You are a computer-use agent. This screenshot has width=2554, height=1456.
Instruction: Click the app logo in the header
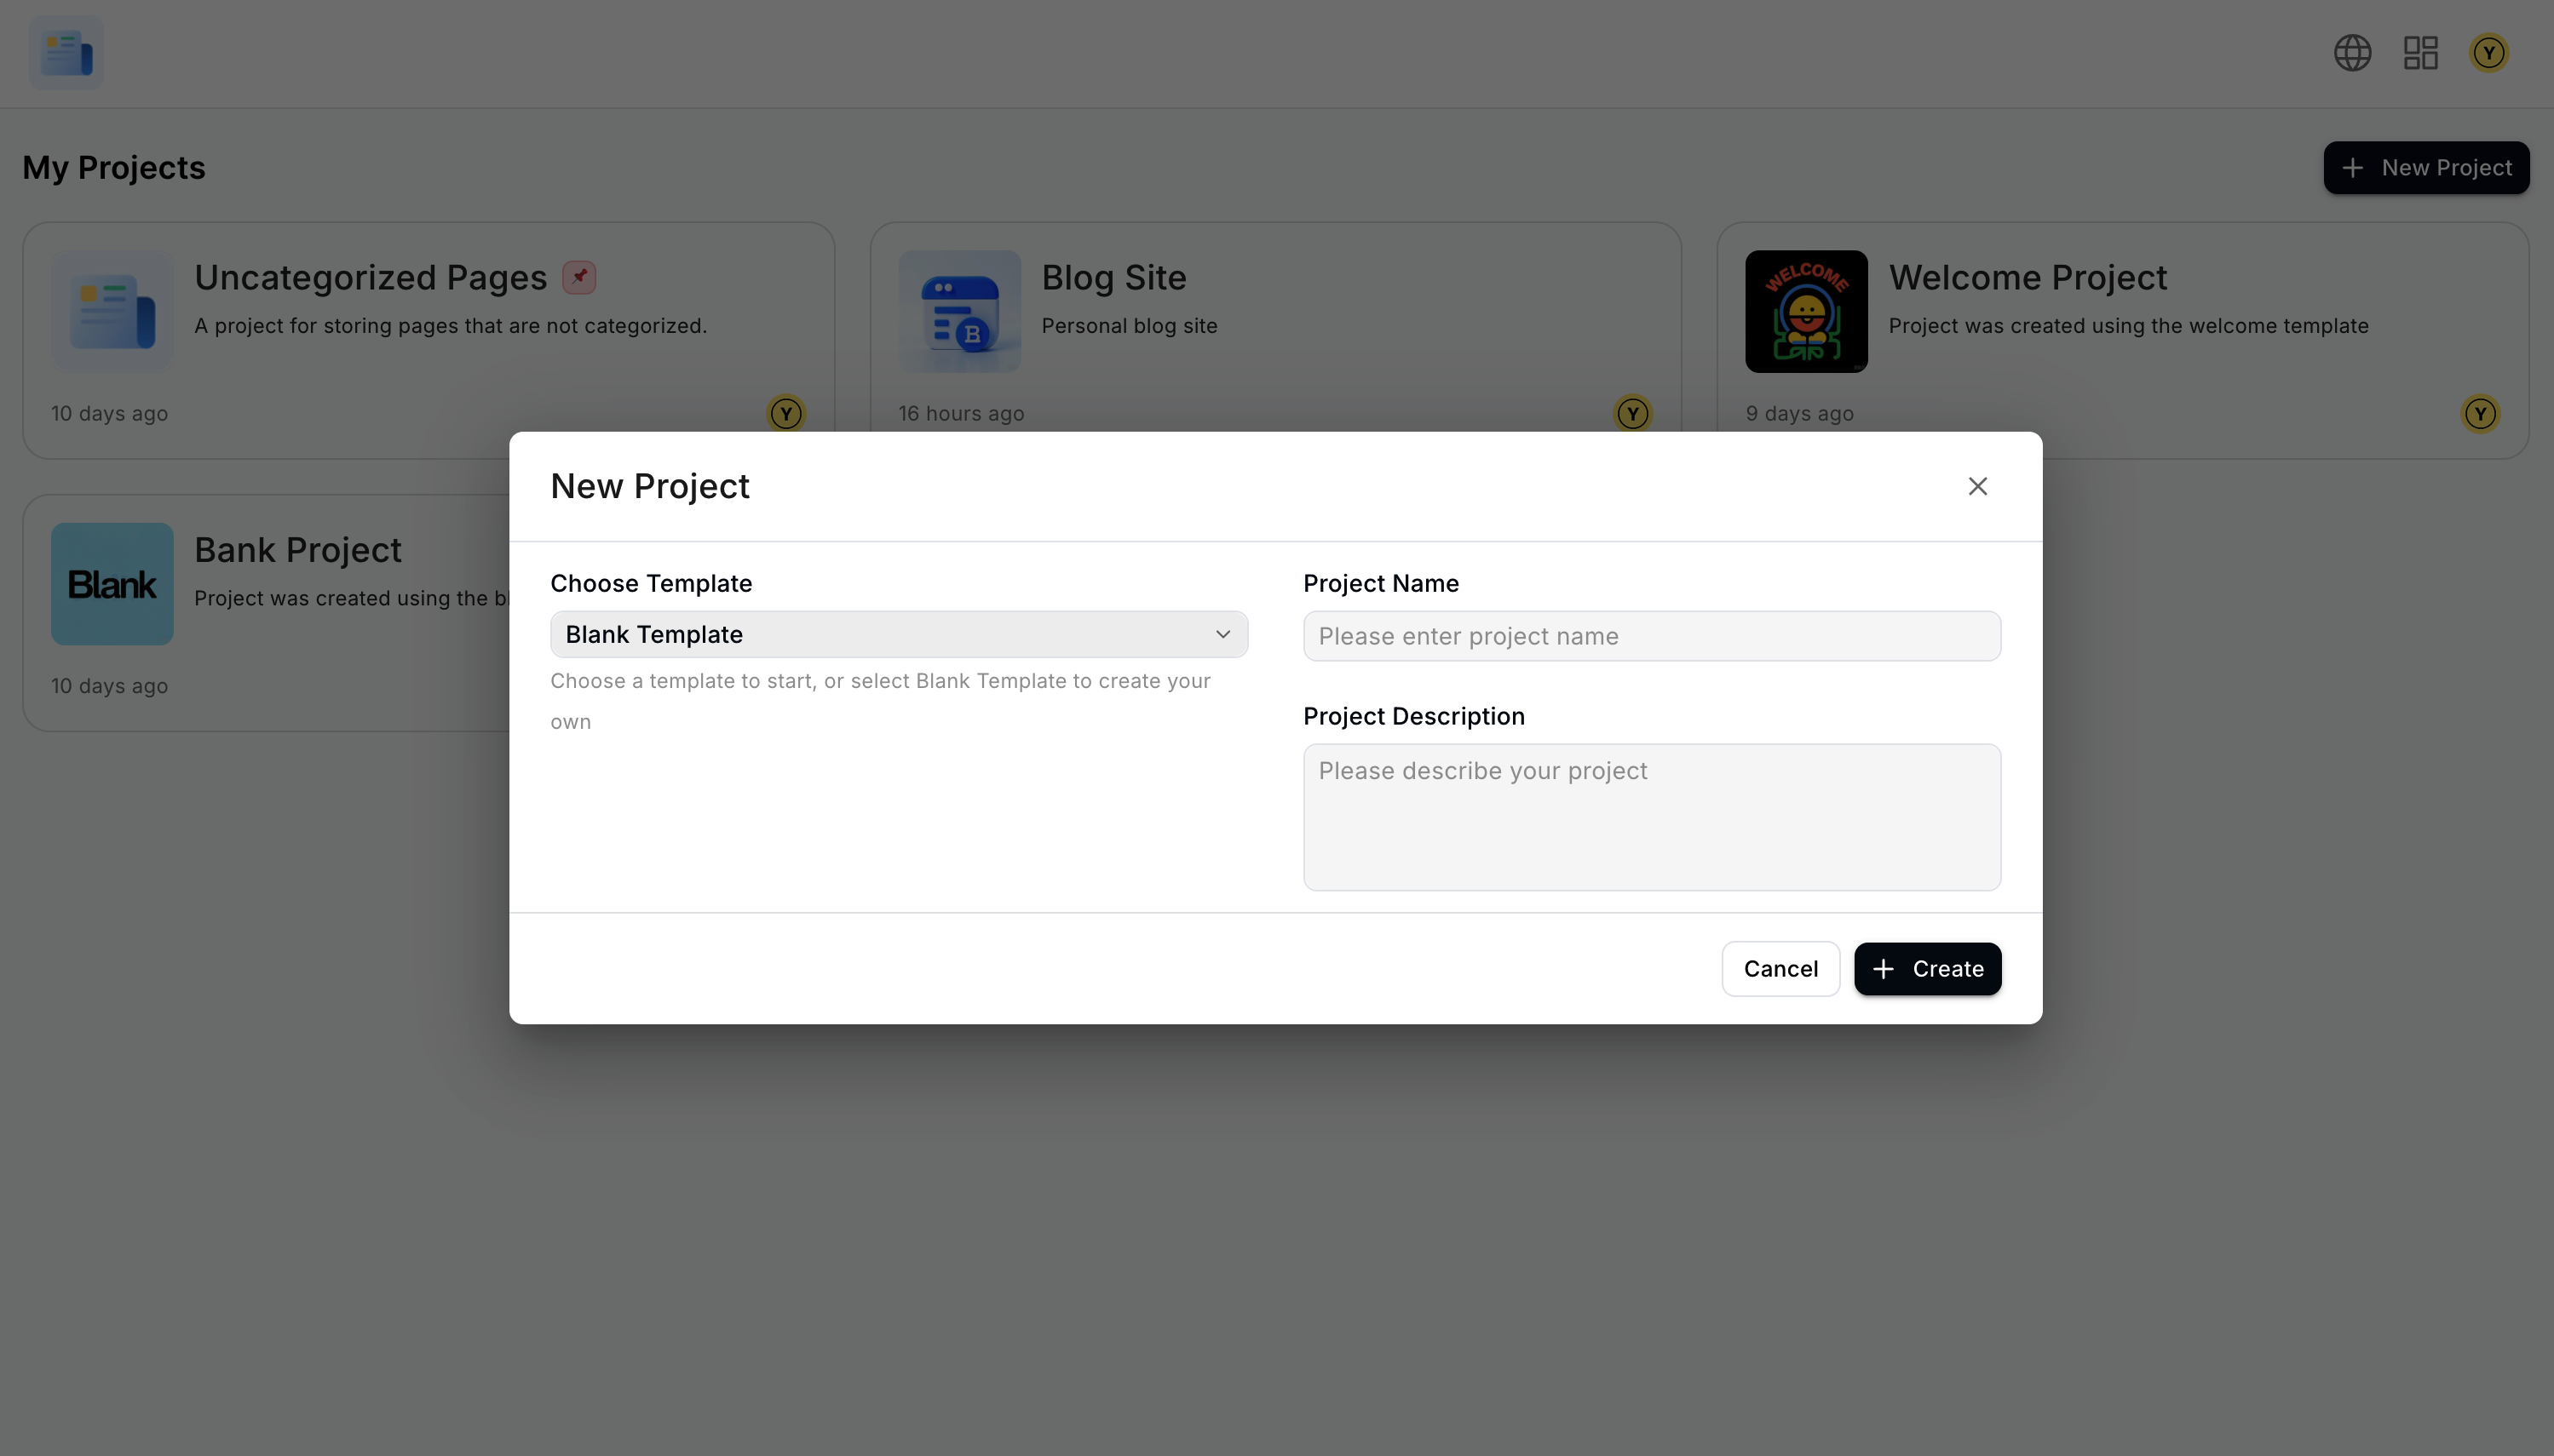(66, 53)
